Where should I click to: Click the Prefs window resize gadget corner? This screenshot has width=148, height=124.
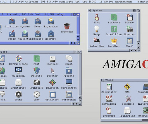[80, 104]
